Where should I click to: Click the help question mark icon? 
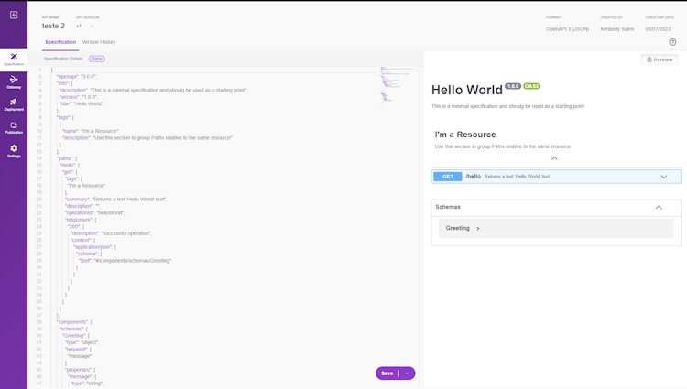coord(672,42)
